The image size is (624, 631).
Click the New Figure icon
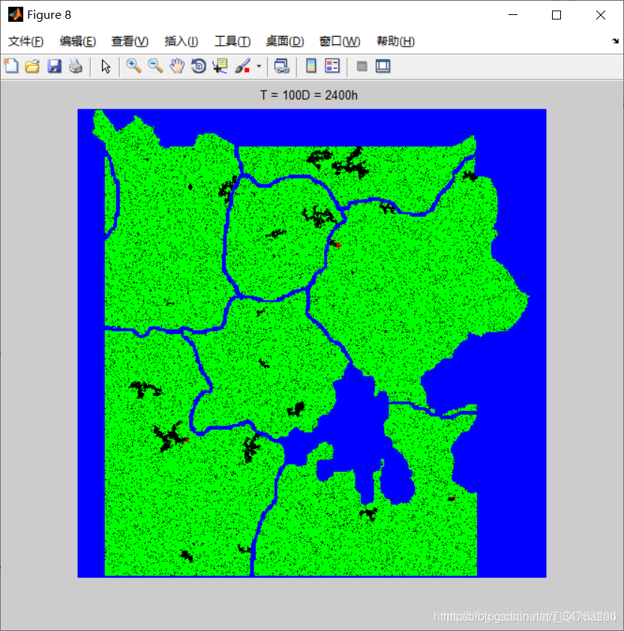[11, 66]
